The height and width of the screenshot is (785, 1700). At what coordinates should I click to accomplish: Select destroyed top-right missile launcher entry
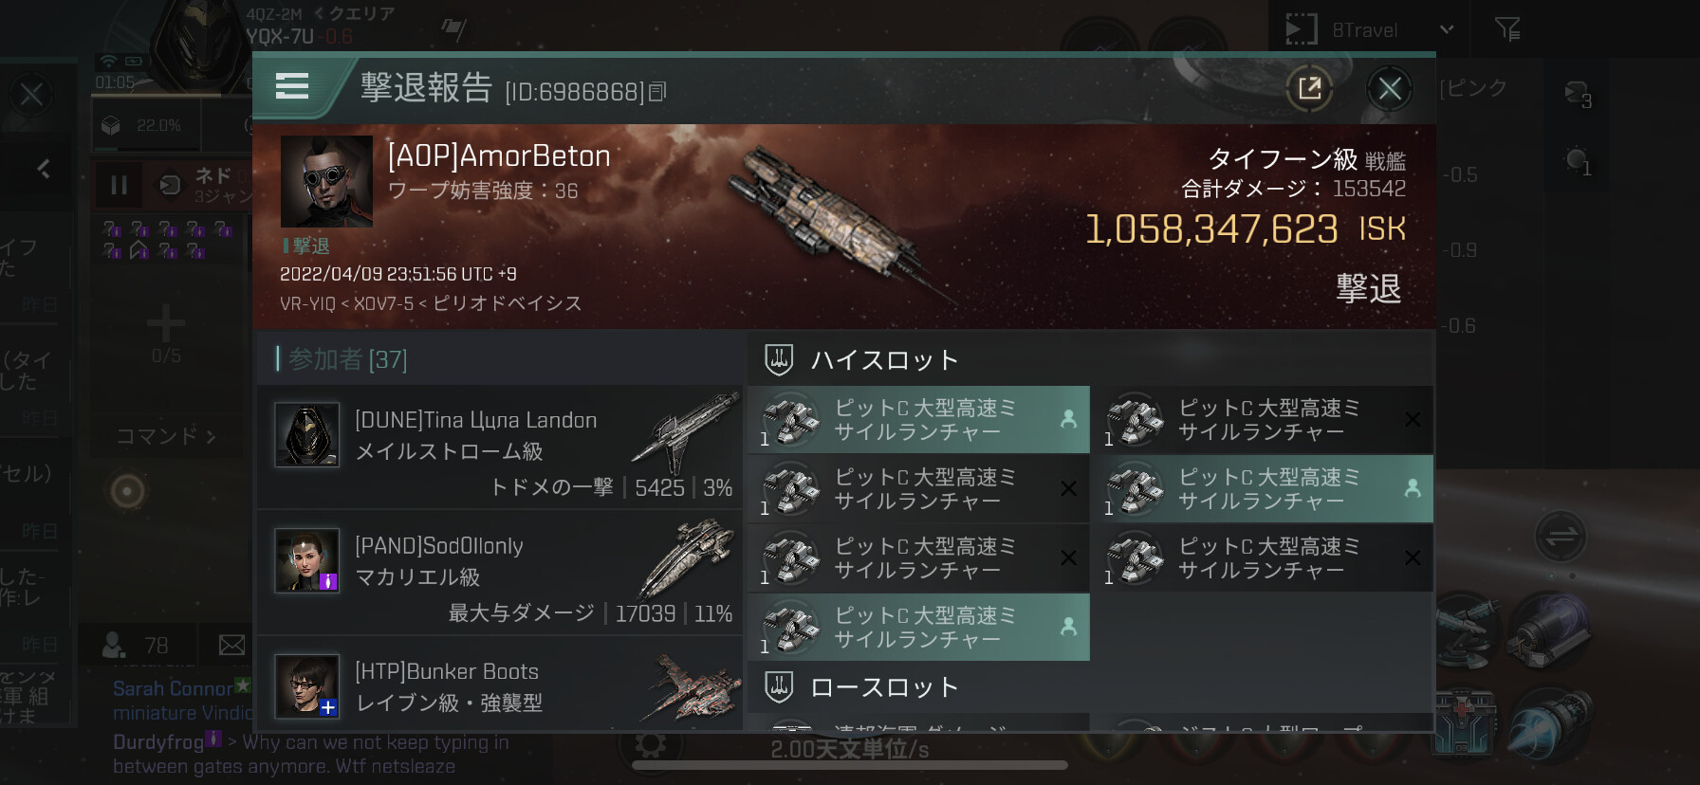(x=1263, y=419)
